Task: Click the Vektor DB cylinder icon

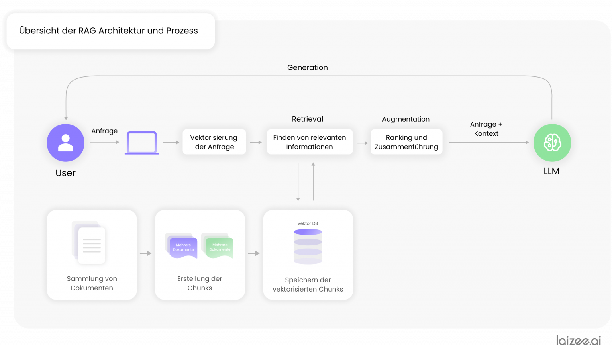Action: pos(308,245)
